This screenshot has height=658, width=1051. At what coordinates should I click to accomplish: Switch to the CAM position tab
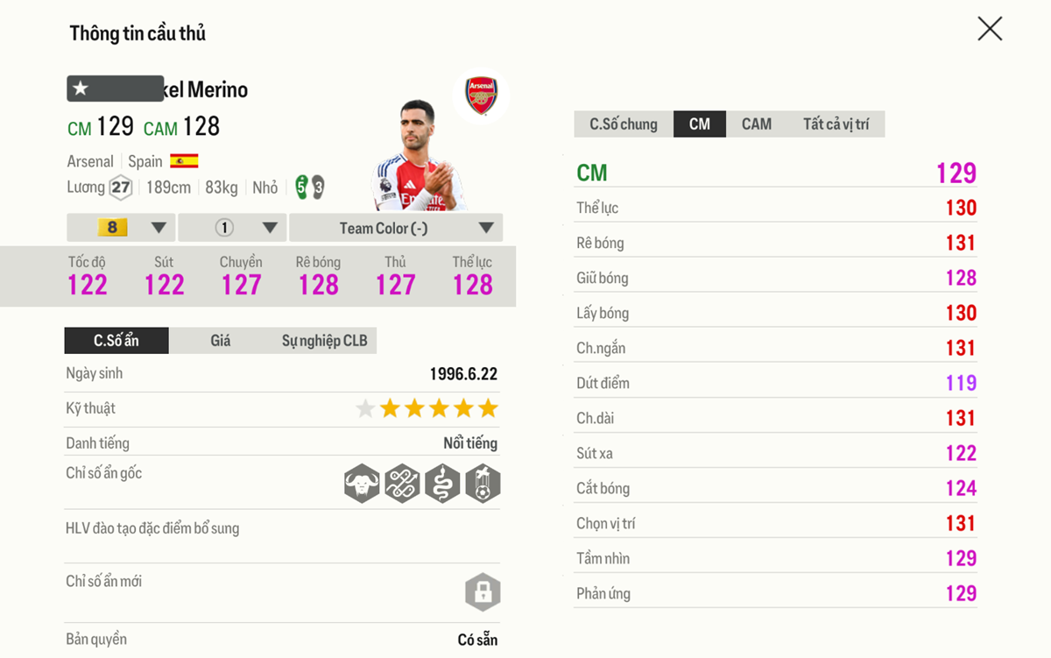[757, 124]
